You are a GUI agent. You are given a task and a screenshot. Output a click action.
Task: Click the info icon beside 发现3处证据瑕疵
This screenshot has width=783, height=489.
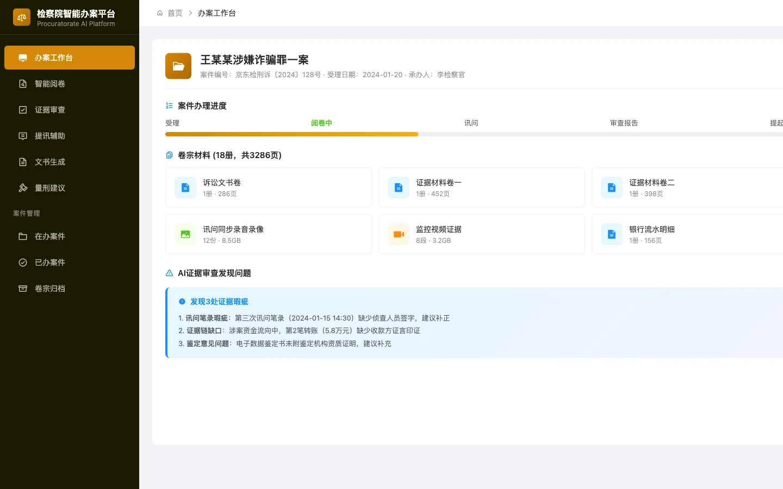point(182,302)
